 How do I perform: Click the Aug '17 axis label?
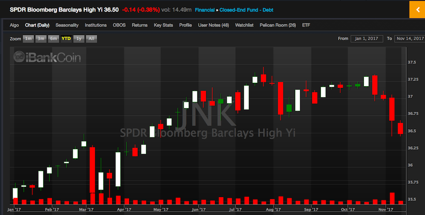(x=273, y=209)
